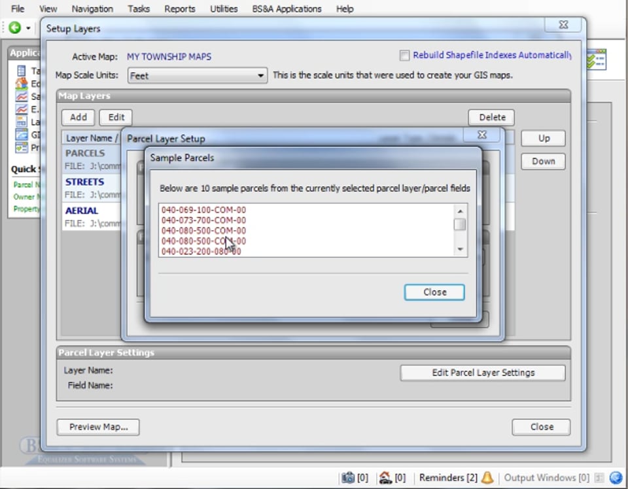
Task: Open the Utilities menu
Action: click(224, 8)
